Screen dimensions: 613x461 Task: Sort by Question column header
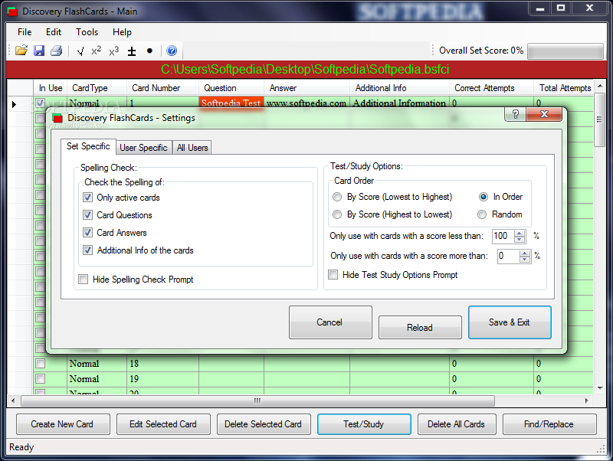point(231,88)
